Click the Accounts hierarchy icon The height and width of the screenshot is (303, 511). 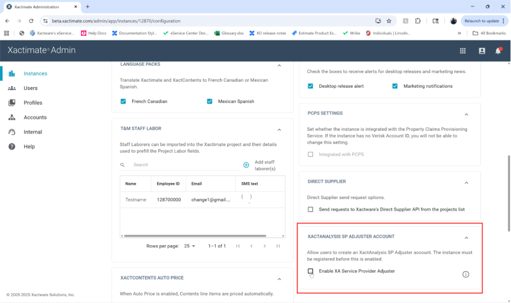[11, 118]
